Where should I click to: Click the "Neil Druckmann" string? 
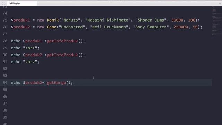(109, 27)
